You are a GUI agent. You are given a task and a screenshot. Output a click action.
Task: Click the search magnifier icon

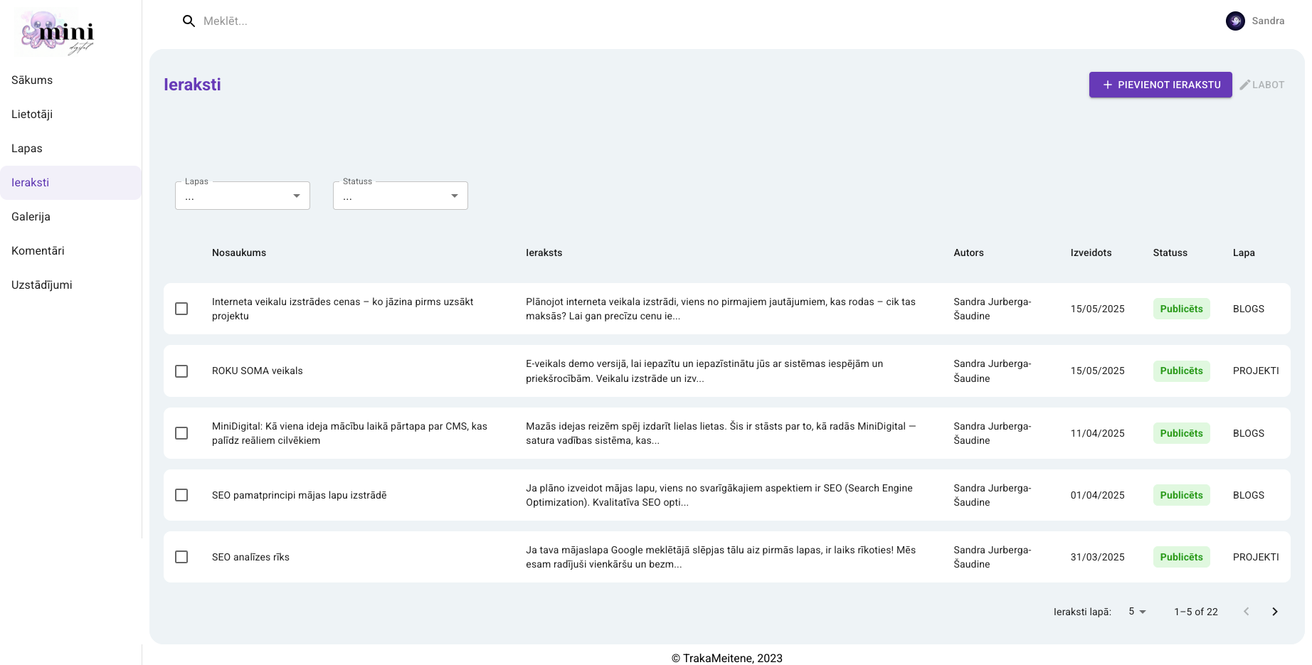pyautogui.click(x=189, y=21)
